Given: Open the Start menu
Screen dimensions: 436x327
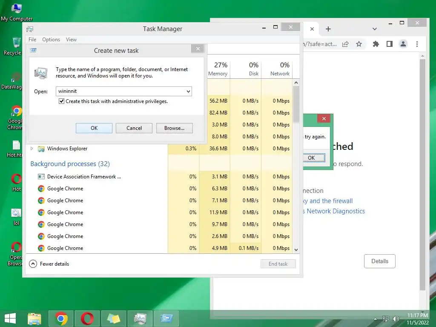Looking at the screenshot, I should coord(10,318).
